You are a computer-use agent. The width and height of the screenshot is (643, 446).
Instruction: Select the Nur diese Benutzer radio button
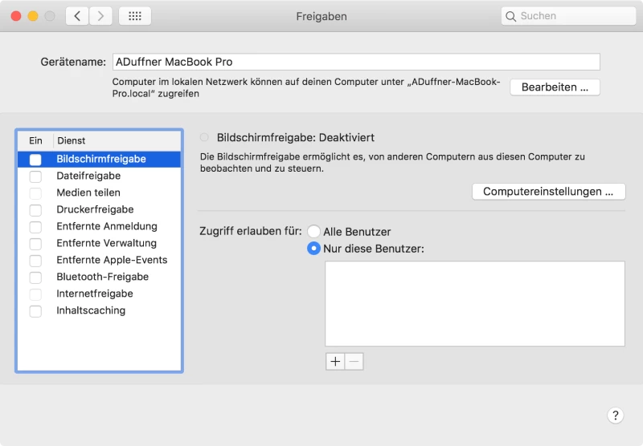[313, 249]
